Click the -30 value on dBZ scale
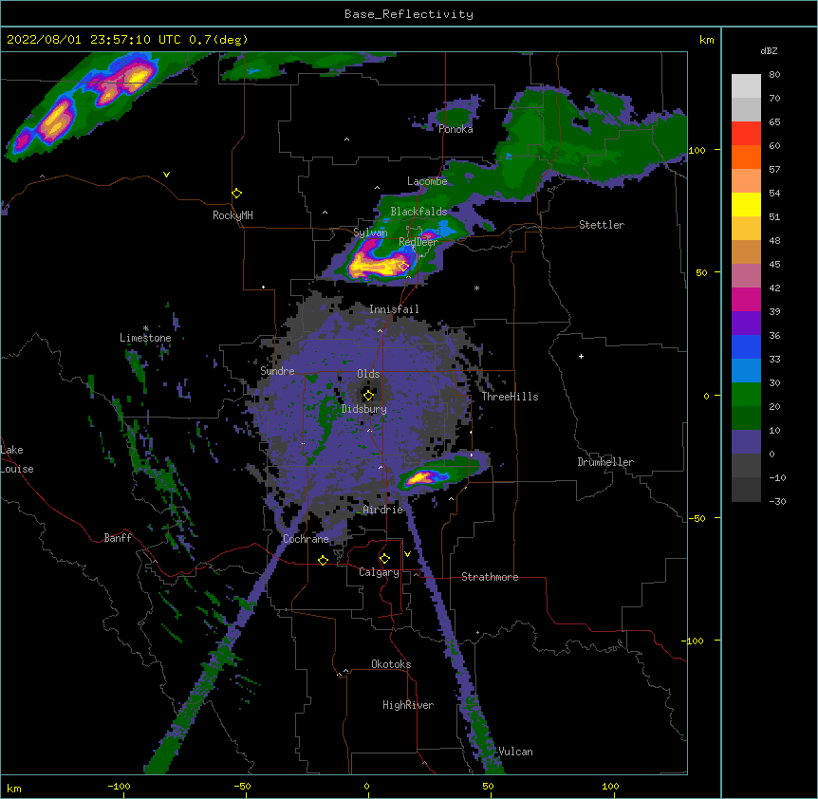The height and width of the screenshot is (799, 818). pyautogui.click(x=777, y=501)
